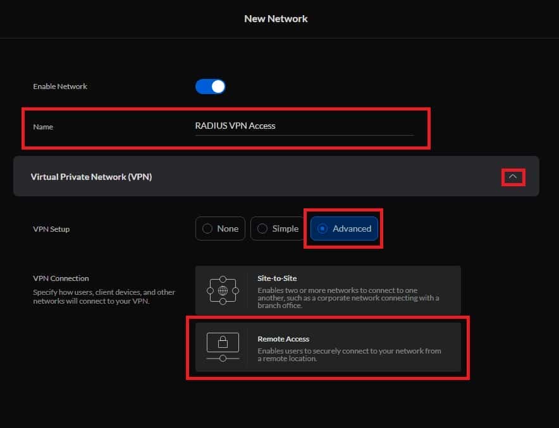Click the VPN Connection label
This screenshot has width=559, height=428.
point(61,278)
